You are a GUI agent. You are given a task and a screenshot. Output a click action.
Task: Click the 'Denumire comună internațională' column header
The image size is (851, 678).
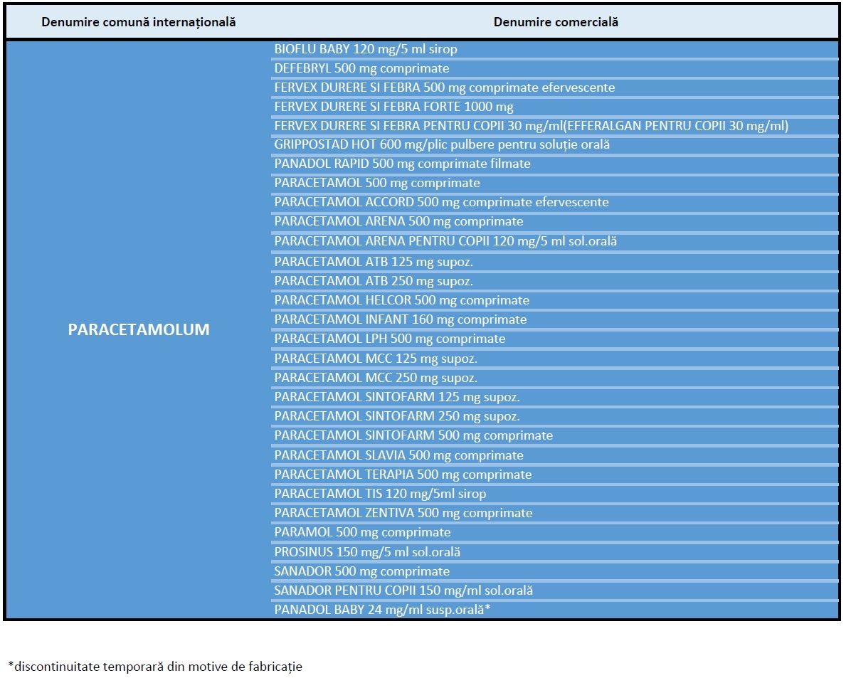139,22
